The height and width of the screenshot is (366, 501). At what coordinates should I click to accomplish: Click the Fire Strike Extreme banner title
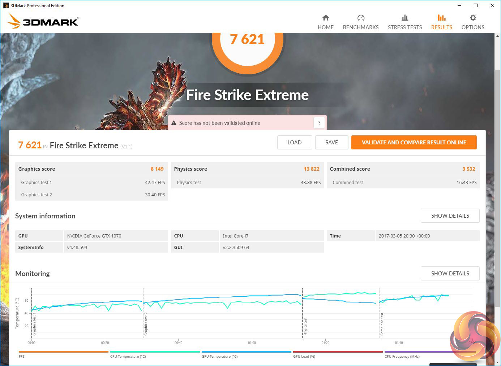(x=248, y=95)
